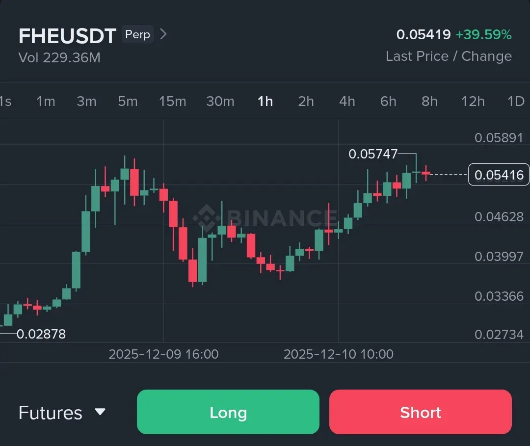Tap the green Long button
The image size is (530, 446).
point(228,412)
